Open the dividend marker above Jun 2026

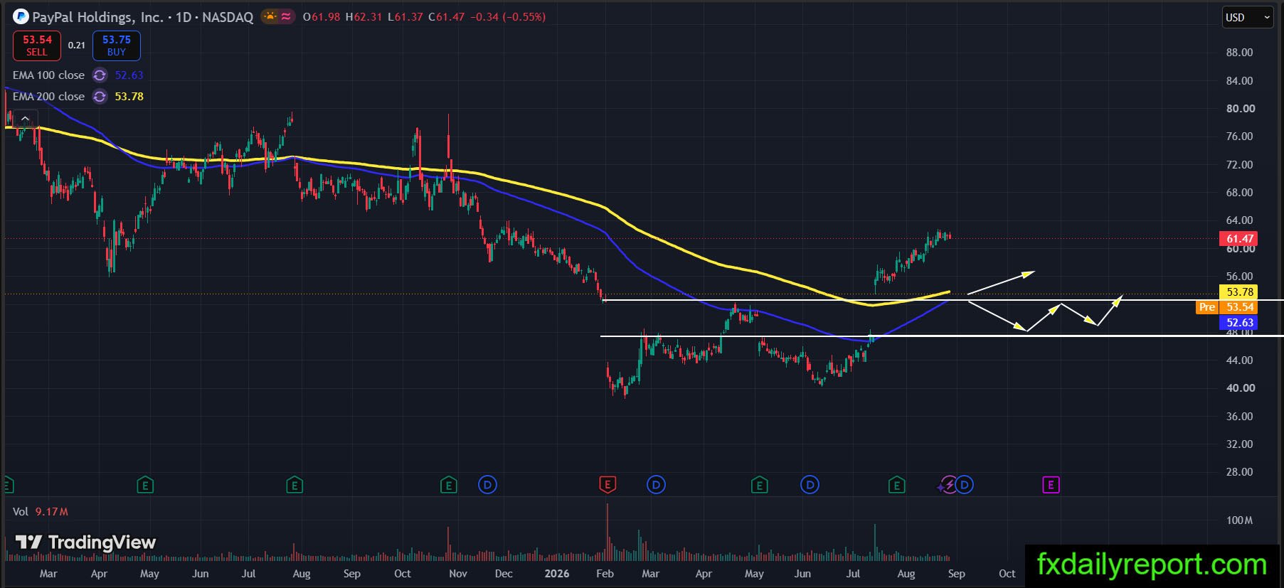point(810,485)
